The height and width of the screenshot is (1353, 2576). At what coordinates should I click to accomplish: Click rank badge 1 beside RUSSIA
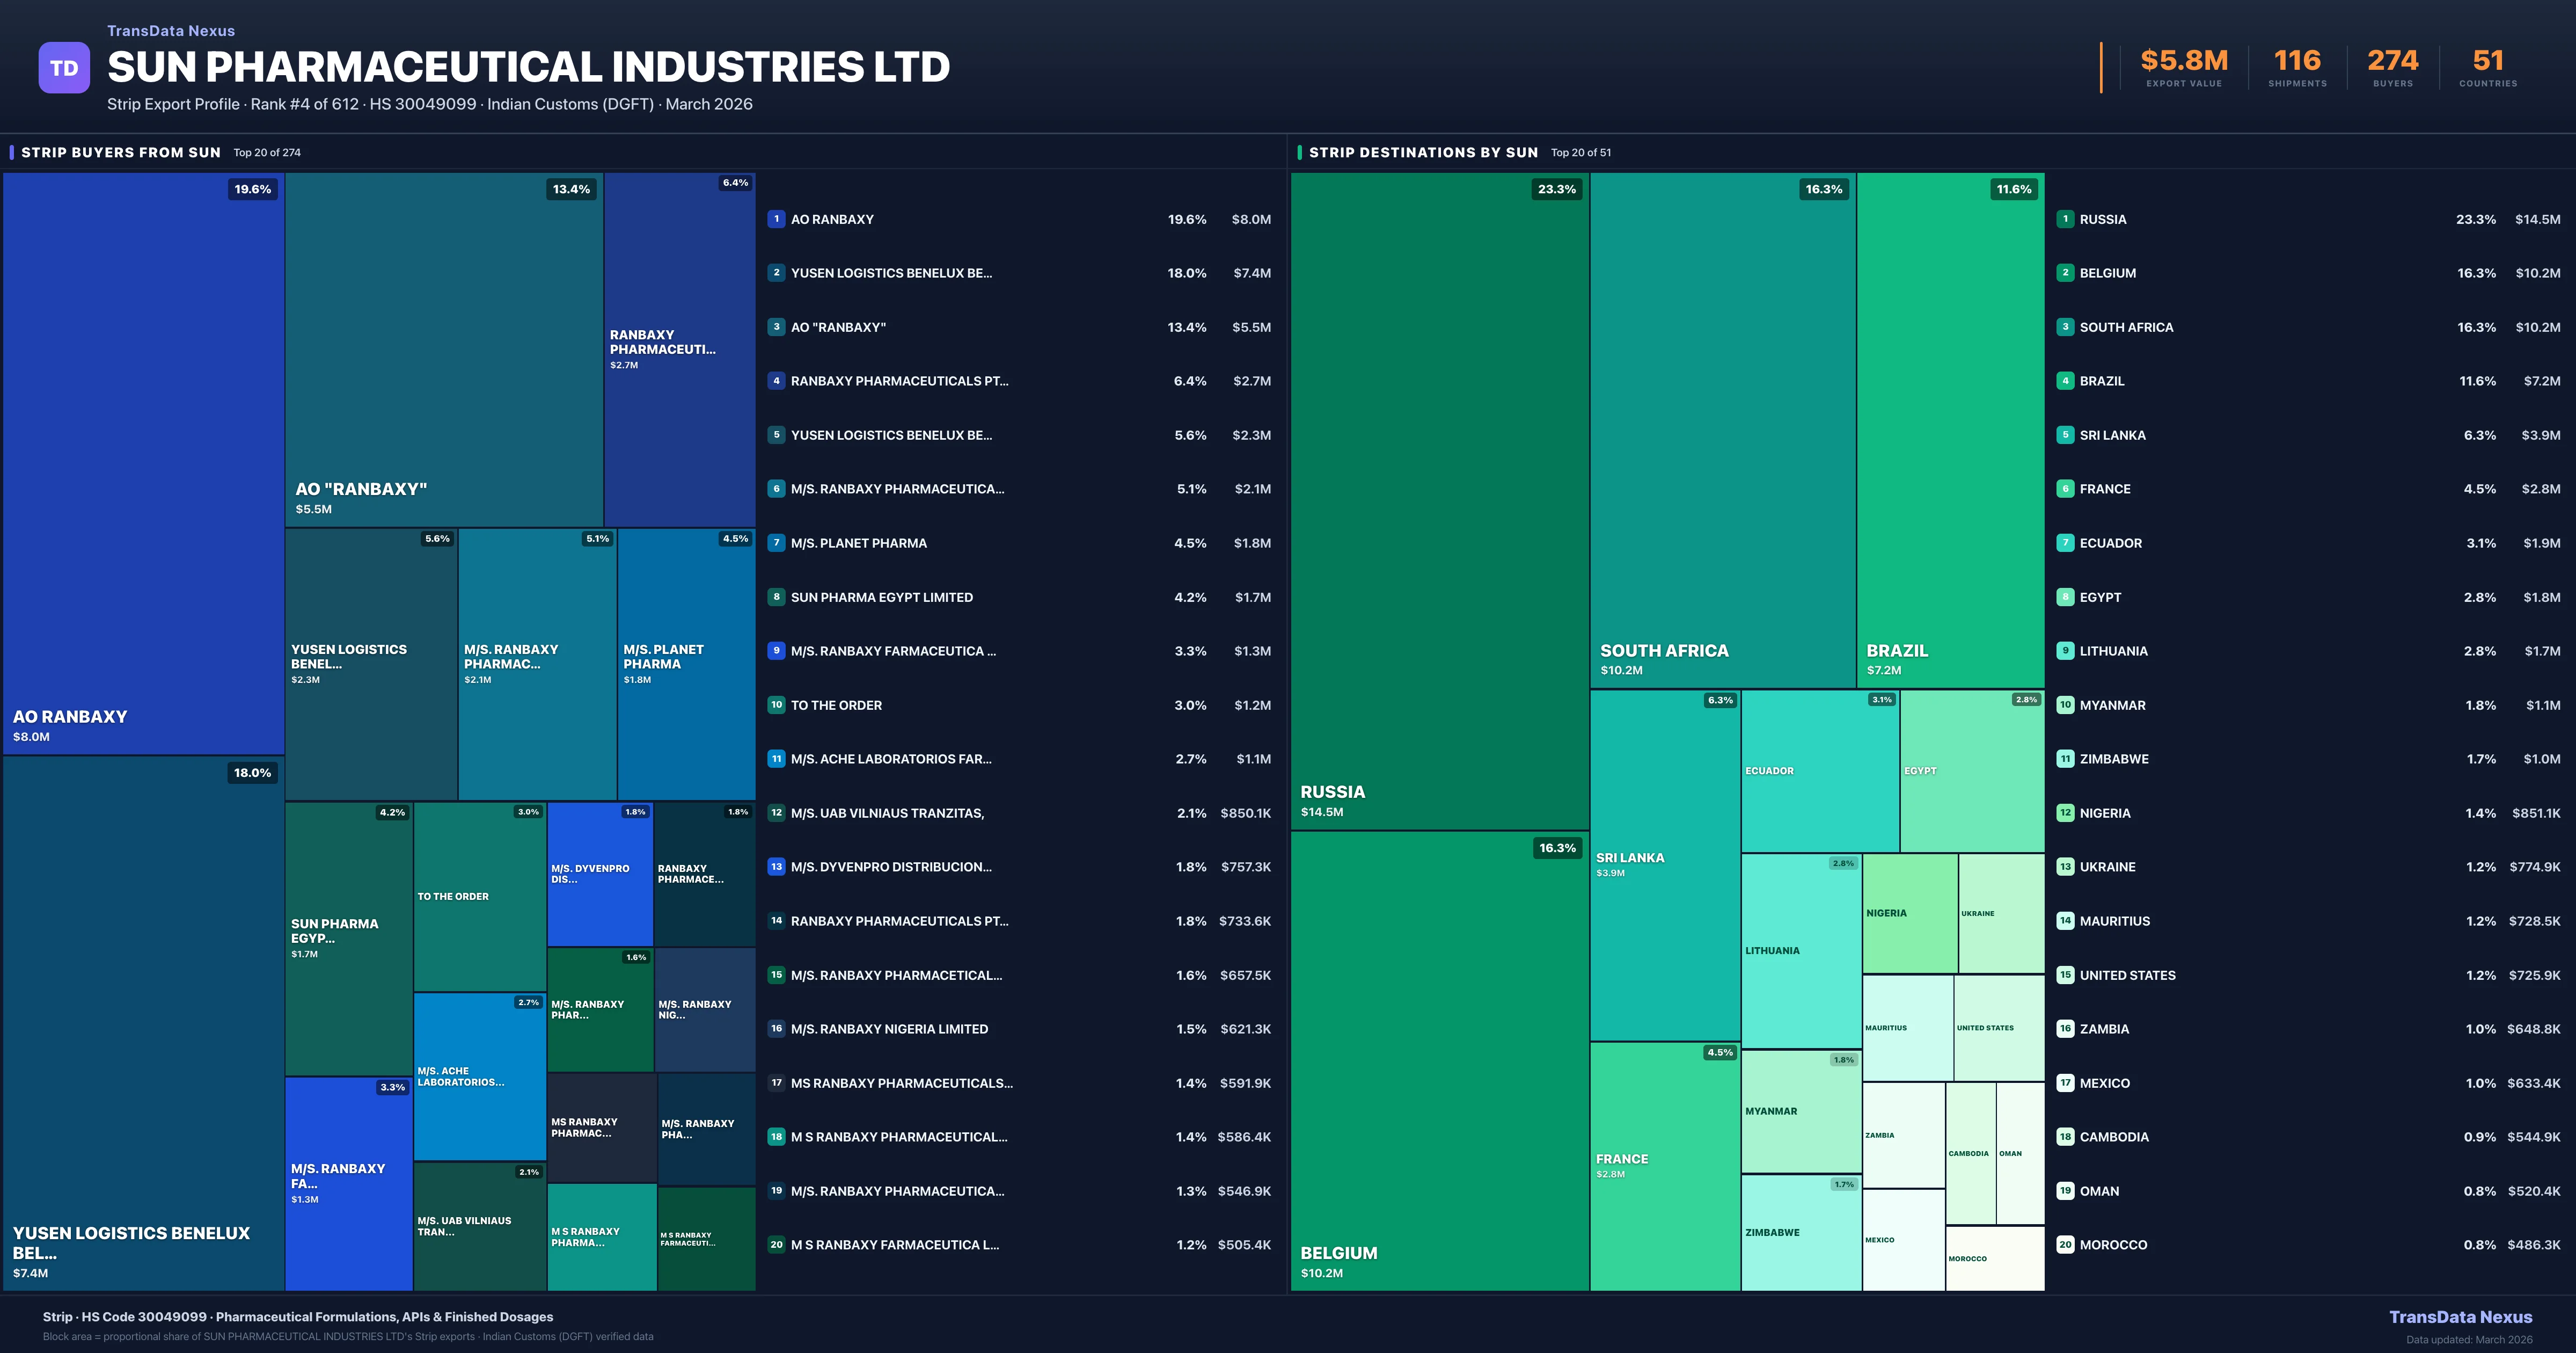pos(2065,219)
